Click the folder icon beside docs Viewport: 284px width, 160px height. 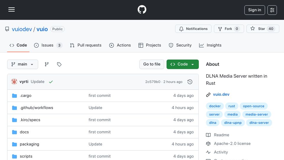[14, 132]
